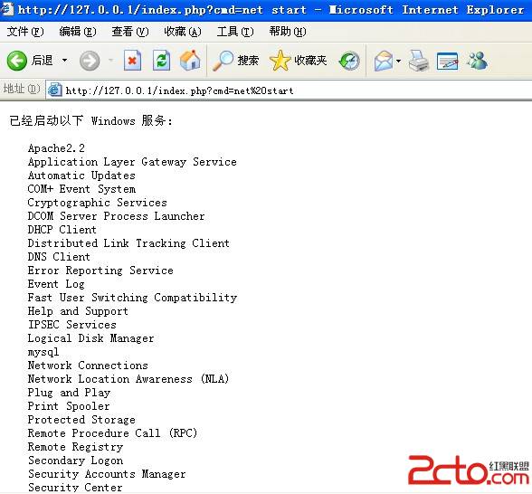Click the 已经启动以下 Windows 服务 heading
532x494 pixels.
90,121
